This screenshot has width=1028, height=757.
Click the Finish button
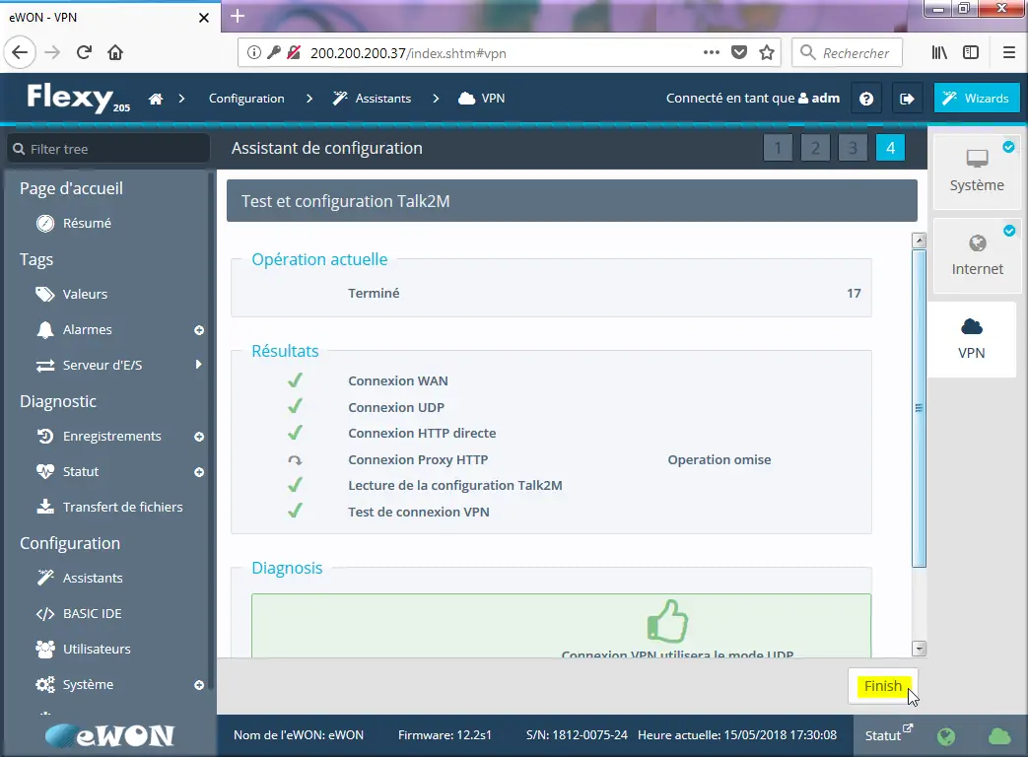[x=882, y=686]
